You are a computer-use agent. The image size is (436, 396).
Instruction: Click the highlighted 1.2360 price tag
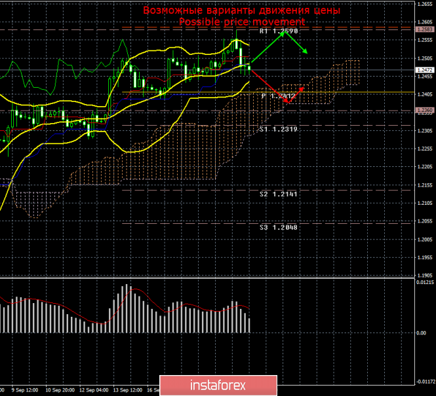(424, 110)
